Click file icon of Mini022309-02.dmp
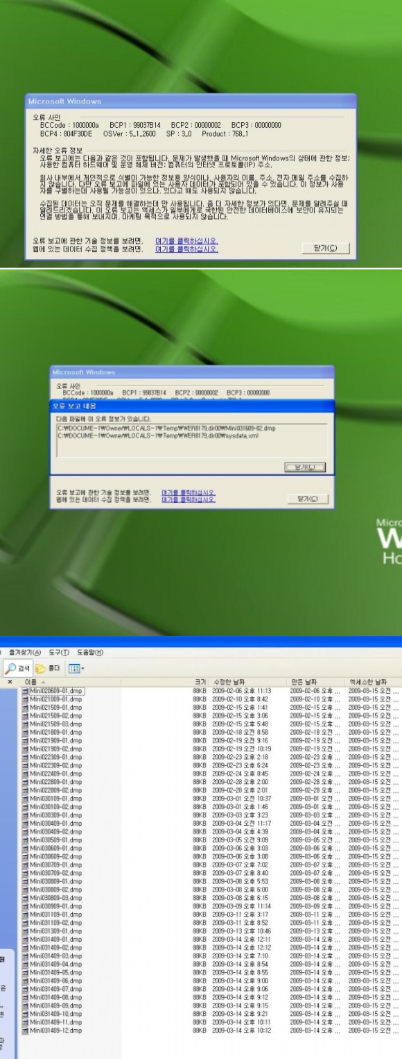402x1059 pixels. (x=25, y=766)
